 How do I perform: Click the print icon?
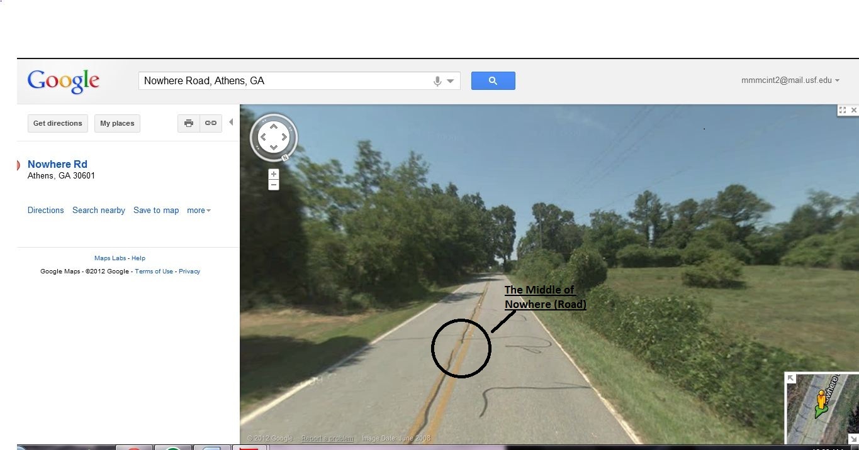(189, 123)
